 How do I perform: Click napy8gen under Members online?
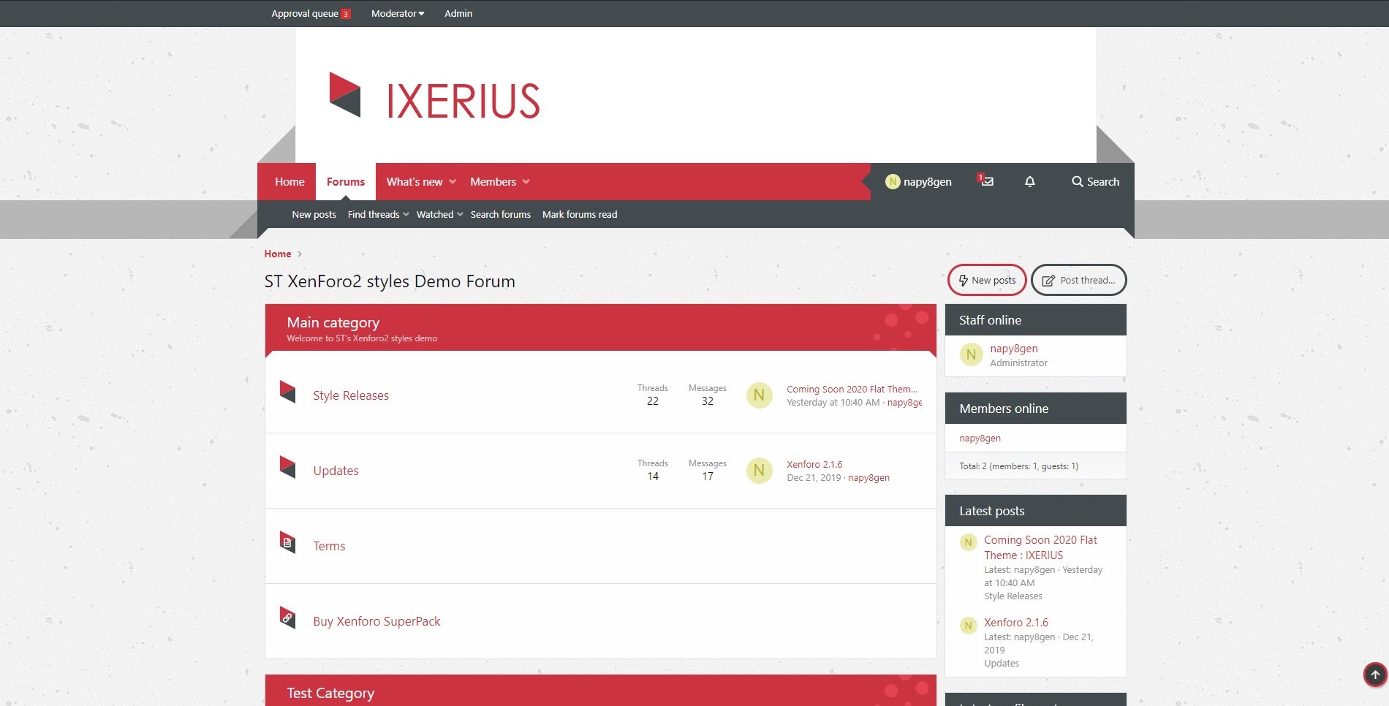tap(980, 438)
